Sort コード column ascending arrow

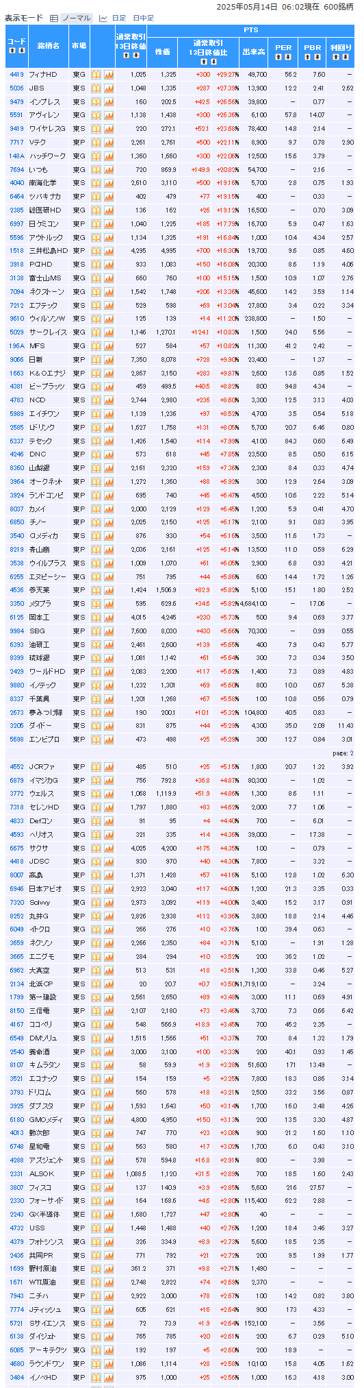(x=13, y=51)
